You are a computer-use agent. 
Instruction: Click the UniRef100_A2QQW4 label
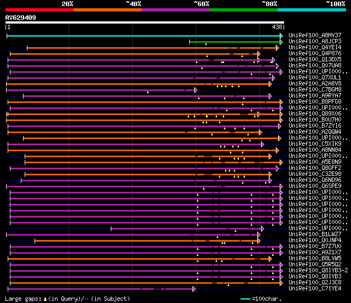click(x=315, y=132)
